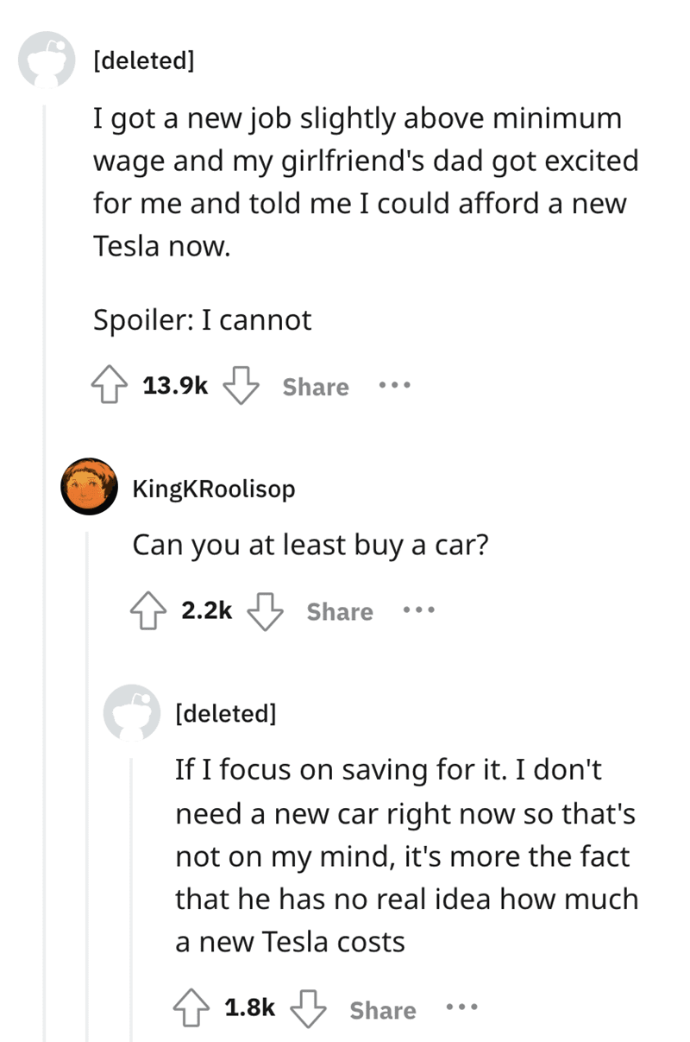Share the 1.8k saving reply
Screen dimensions: 690x1042
(383, 1010)
